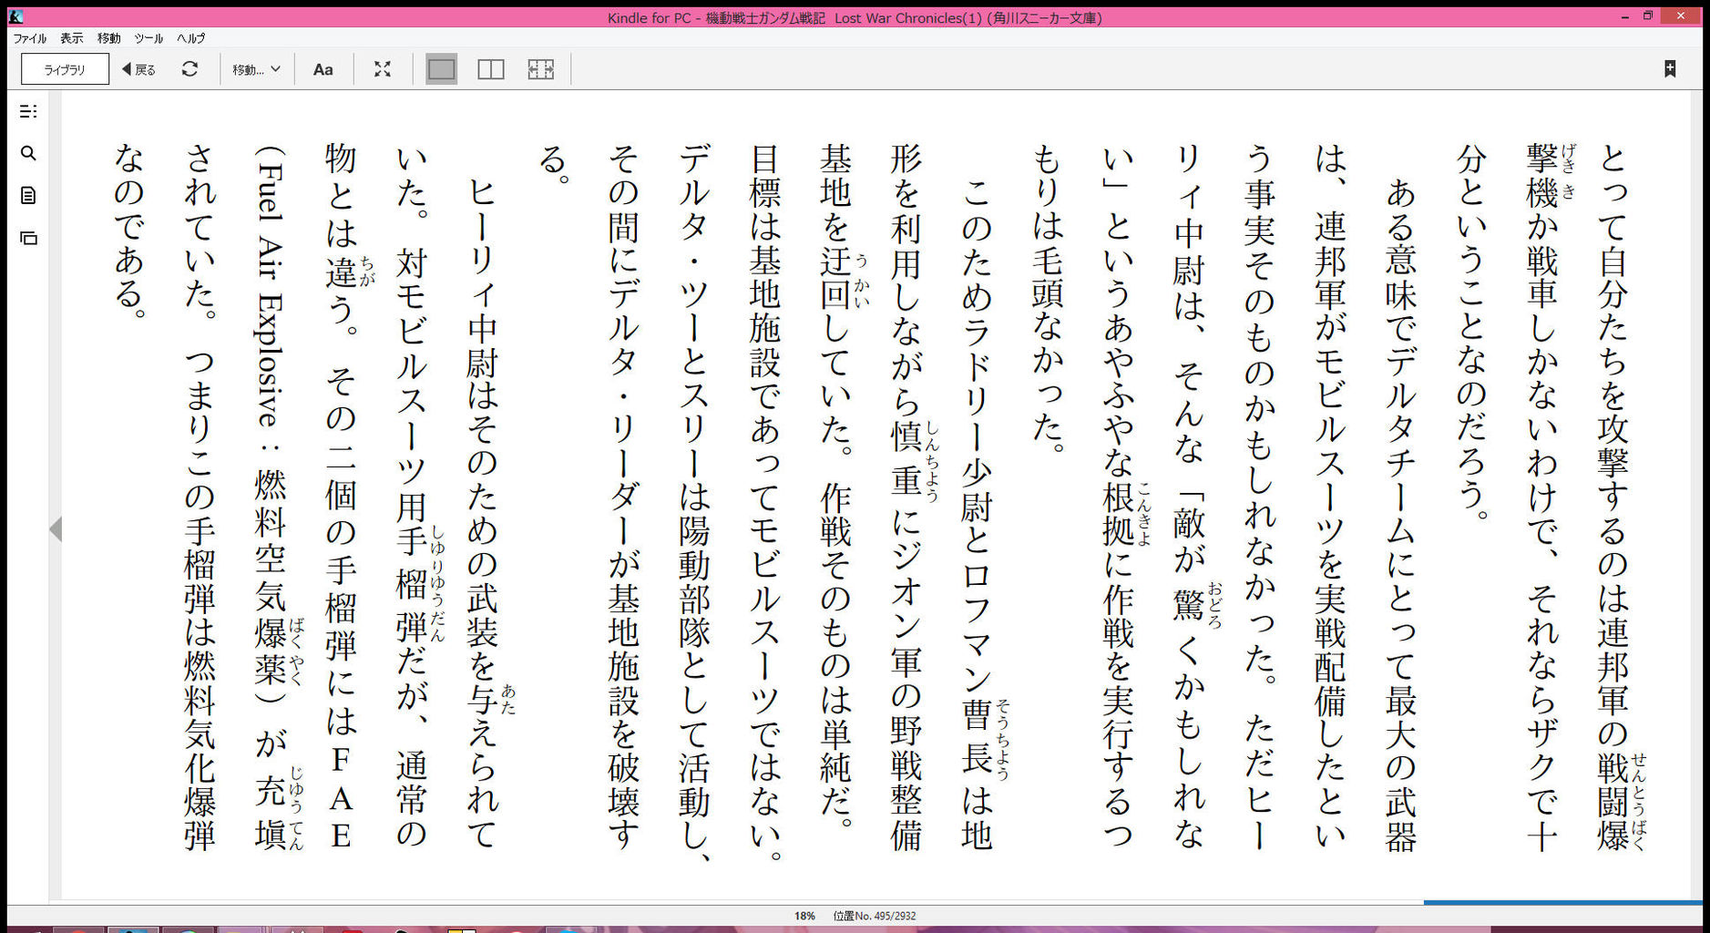
Task: Open the 移動 menu in menu bar
Action: [109, 38]
